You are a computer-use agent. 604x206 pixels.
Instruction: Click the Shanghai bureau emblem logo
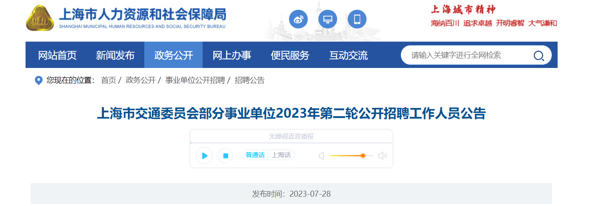point(40,18)
